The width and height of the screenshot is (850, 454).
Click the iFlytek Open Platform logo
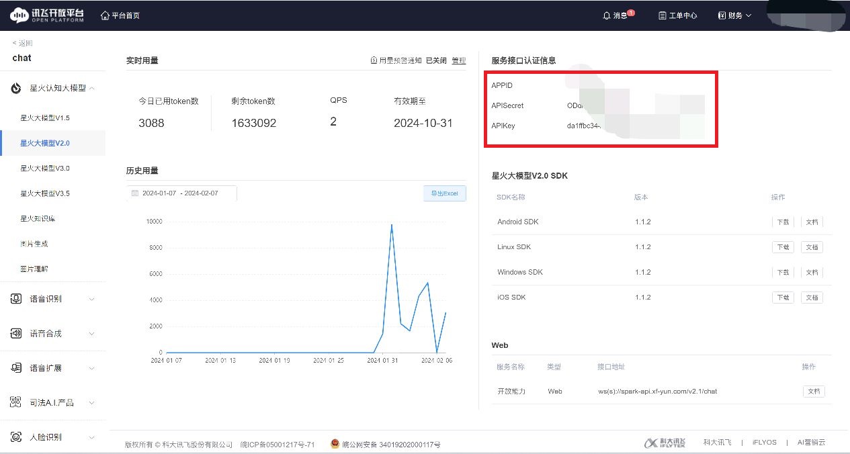click(x=47, y=15)
